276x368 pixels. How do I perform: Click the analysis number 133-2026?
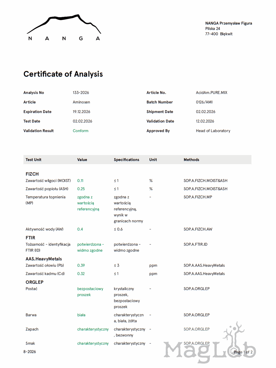[x=81, y=93]
